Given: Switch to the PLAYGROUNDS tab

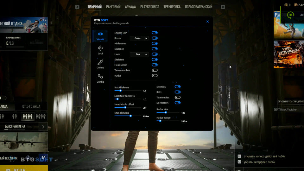Looking at the screenshot, I should [150, 7].
